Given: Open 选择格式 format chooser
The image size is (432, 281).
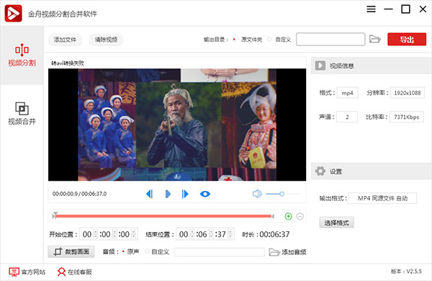Looking at the screenshot, I should pos(336,223).
